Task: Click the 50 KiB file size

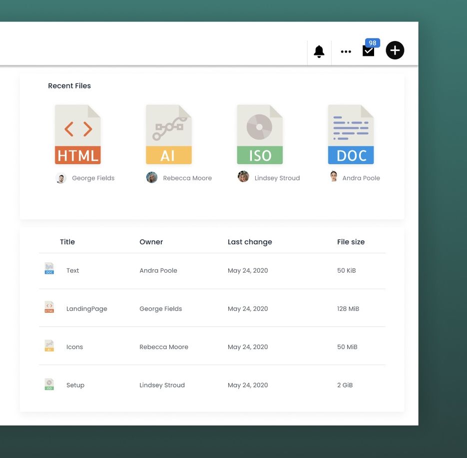Action: click(x=346, y=270)
